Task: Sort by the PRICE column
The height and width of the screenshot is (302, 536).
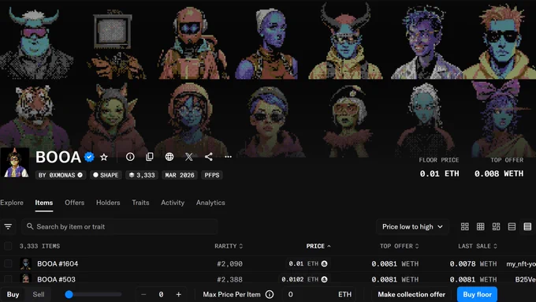Action: pos(318,246)
